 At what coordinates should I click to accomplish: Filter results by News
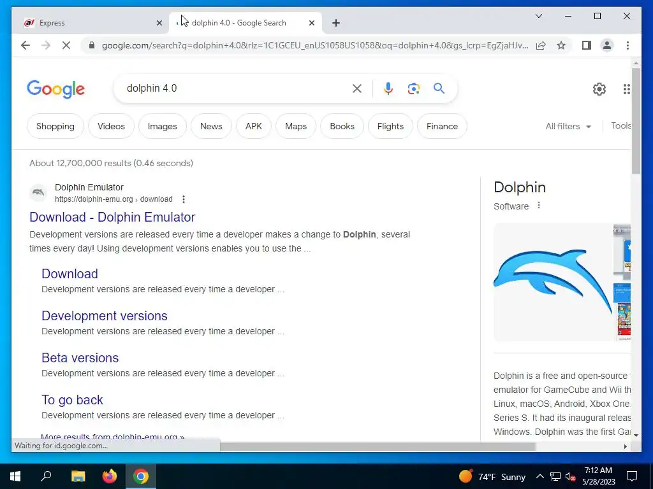[x=211, y=126]
